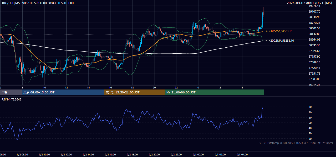Screen dimensions: 336x157
Task: Click the 9/2 20:00 date label
Action: point(154,155)
